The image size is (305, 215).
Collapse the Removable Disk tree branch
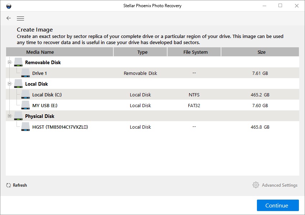pyautogui.click(x=9, y=62)
